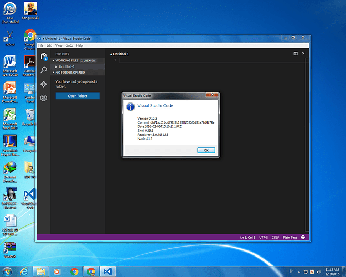This screenshot has height=277, width=346.
Task: Open the Search view icon
Action: 44,70
